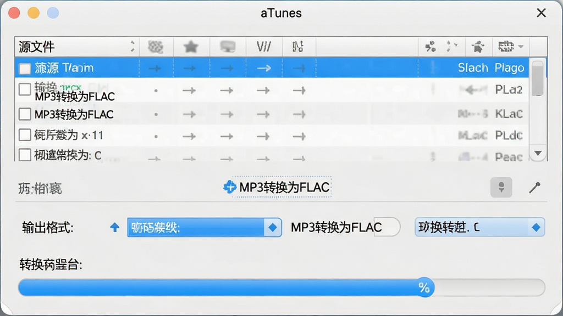Viewport: 563px width, 316px height.
Task: Click PLdc in the fourth row
Action: tap(509, 135)
